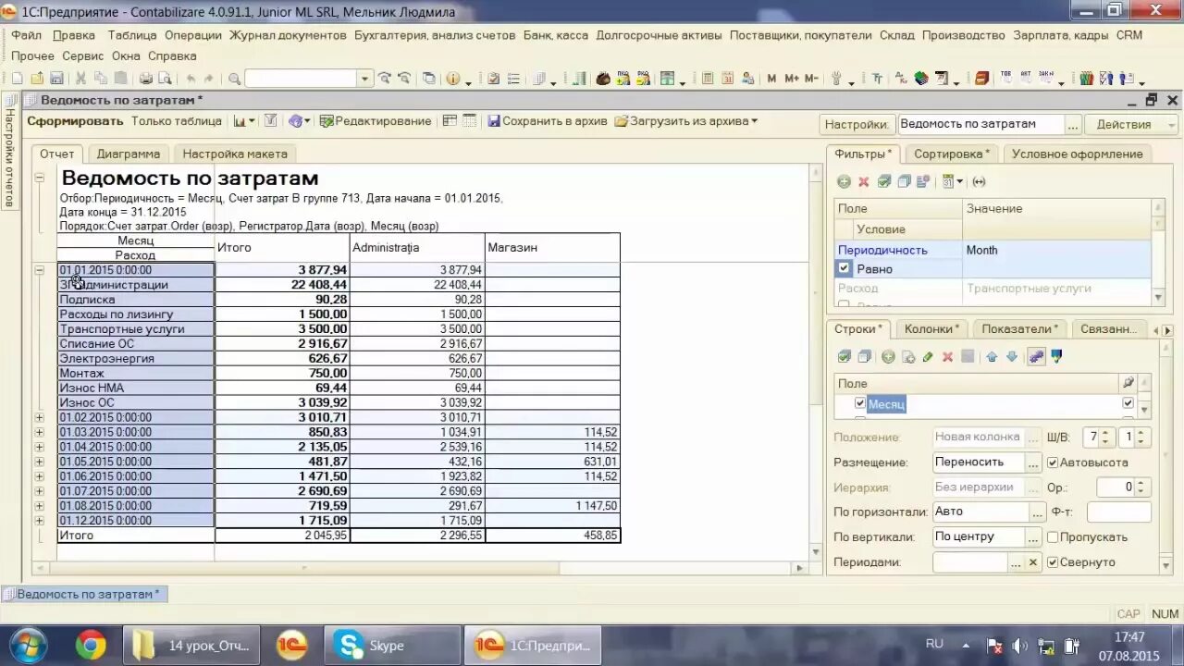Screen dimensions: 1184x666
Task: Enable the Пропускать checkbox
Action: point(1053,536)
